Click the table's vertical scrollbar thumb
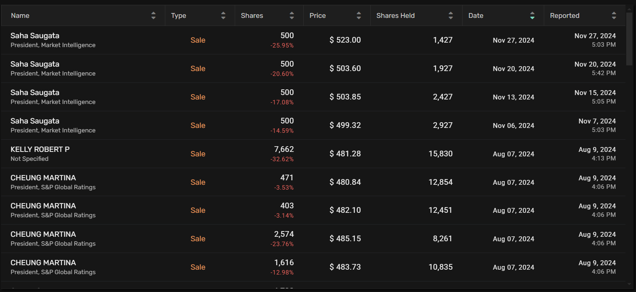The height and width of the screenshot is (292, 636). point(629,39)
